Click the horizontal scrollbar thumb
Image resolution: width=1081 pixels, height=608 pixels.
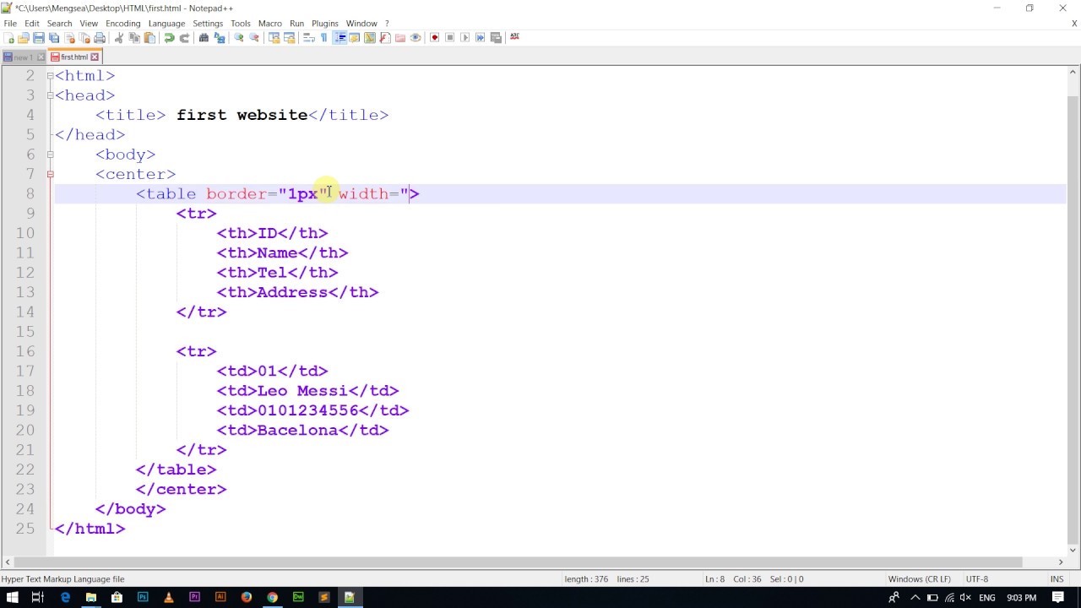pyautogui.click(x=519, y=562)
